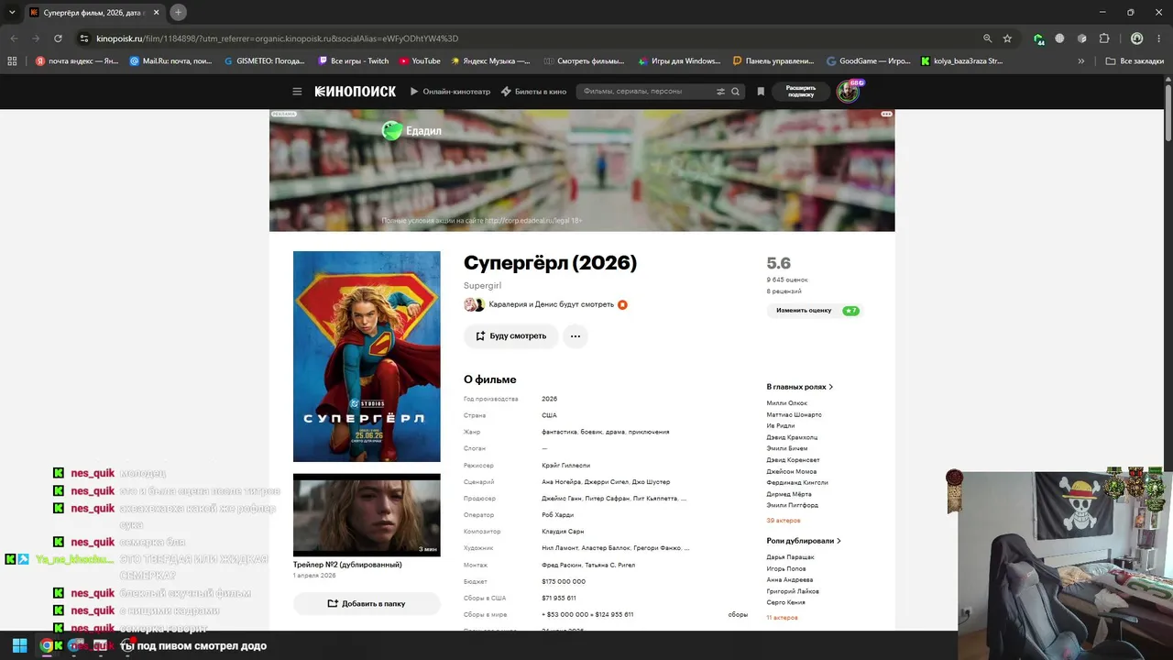Open tab search dropdown arrow
Image resolution: width=1173 pixels, height=660 pixels.
[12, 12]
